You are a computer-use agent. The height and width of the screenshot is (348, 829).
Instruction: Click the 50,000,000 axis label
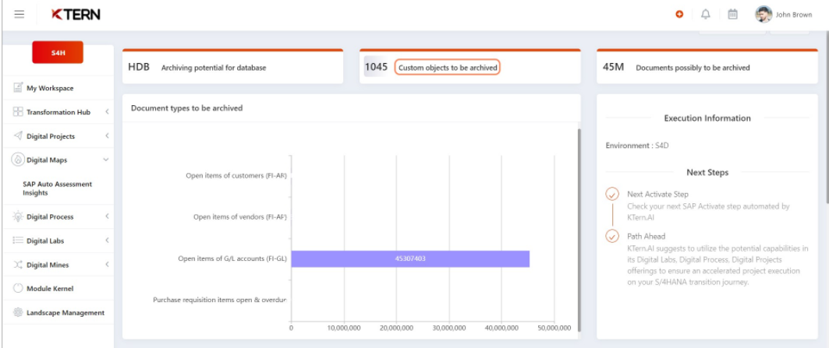pos(554,328)
